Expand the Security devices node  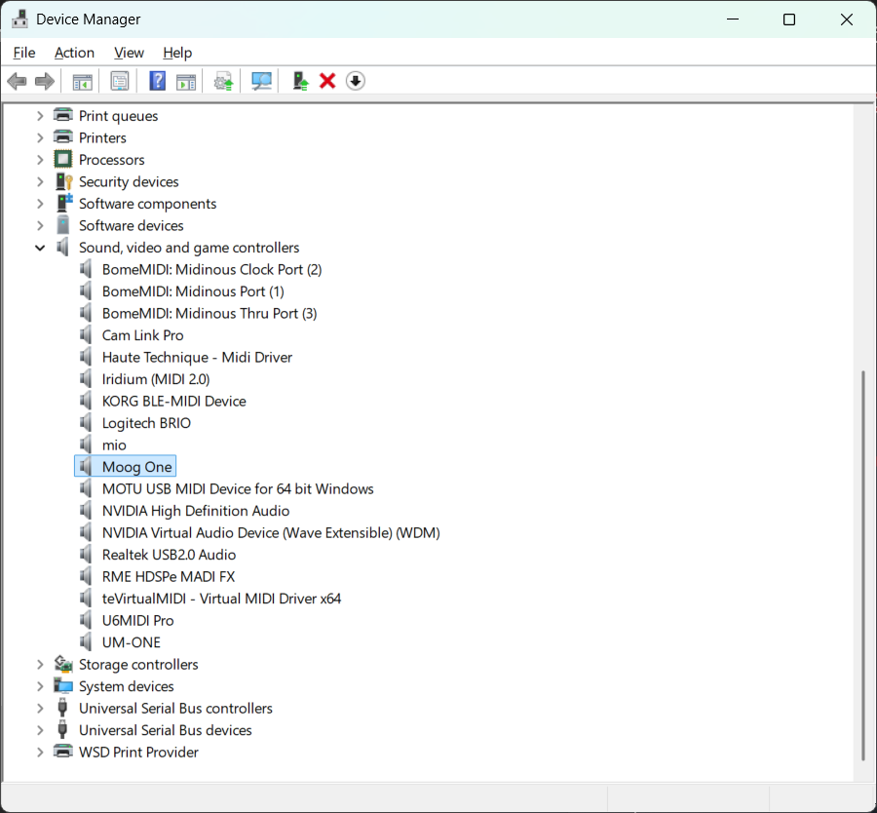coord(40,181)
